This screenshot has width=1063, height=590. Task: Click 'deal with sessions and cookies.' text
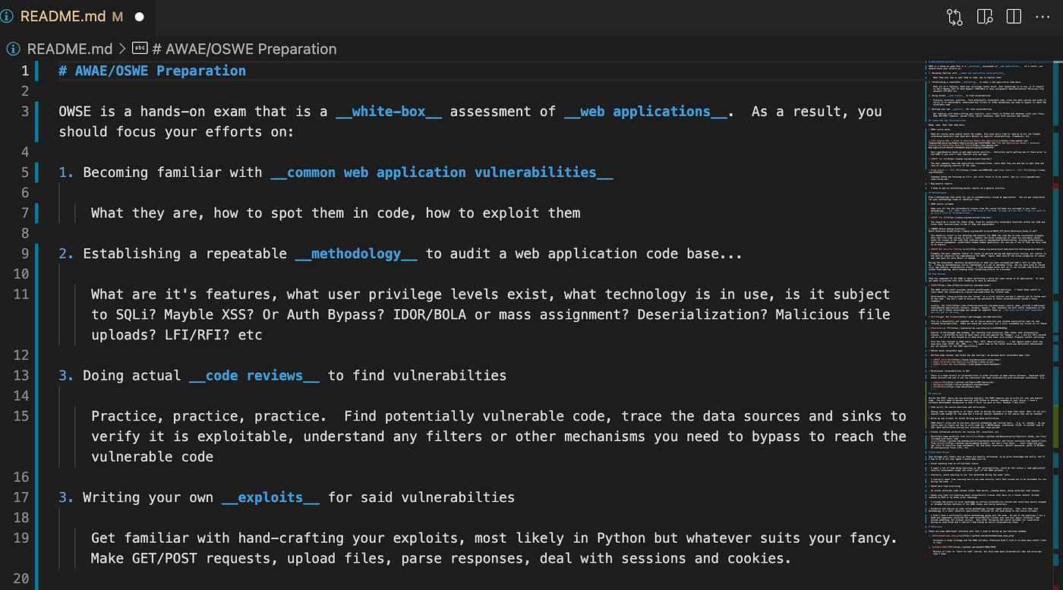click(x=666, y=558)
